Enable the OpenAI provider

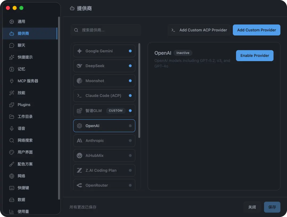pyautogui.click(x=255, y=56)
